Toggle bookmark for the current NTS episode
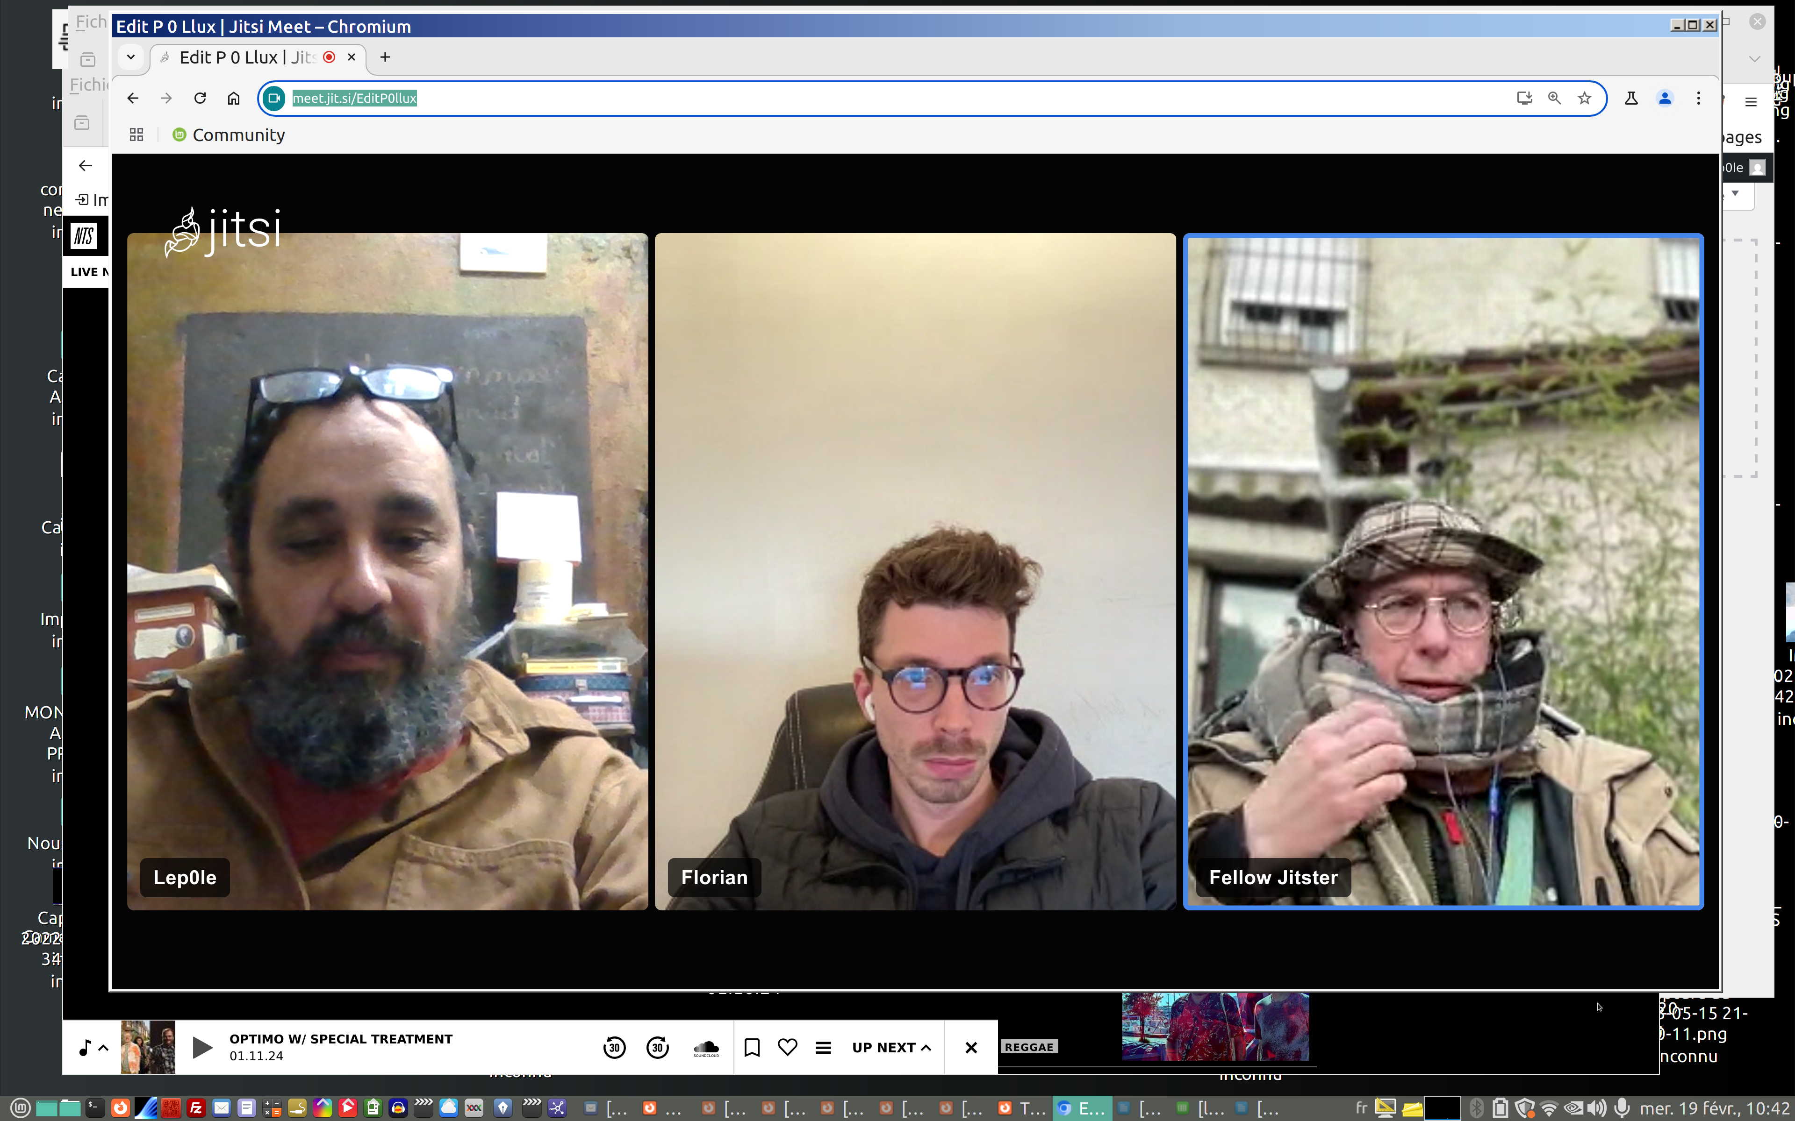Screen dimensions: 1795x1121 click(x=751, y=1047)
